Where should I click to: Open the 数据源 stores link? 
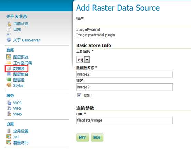(x=19, y=68)
